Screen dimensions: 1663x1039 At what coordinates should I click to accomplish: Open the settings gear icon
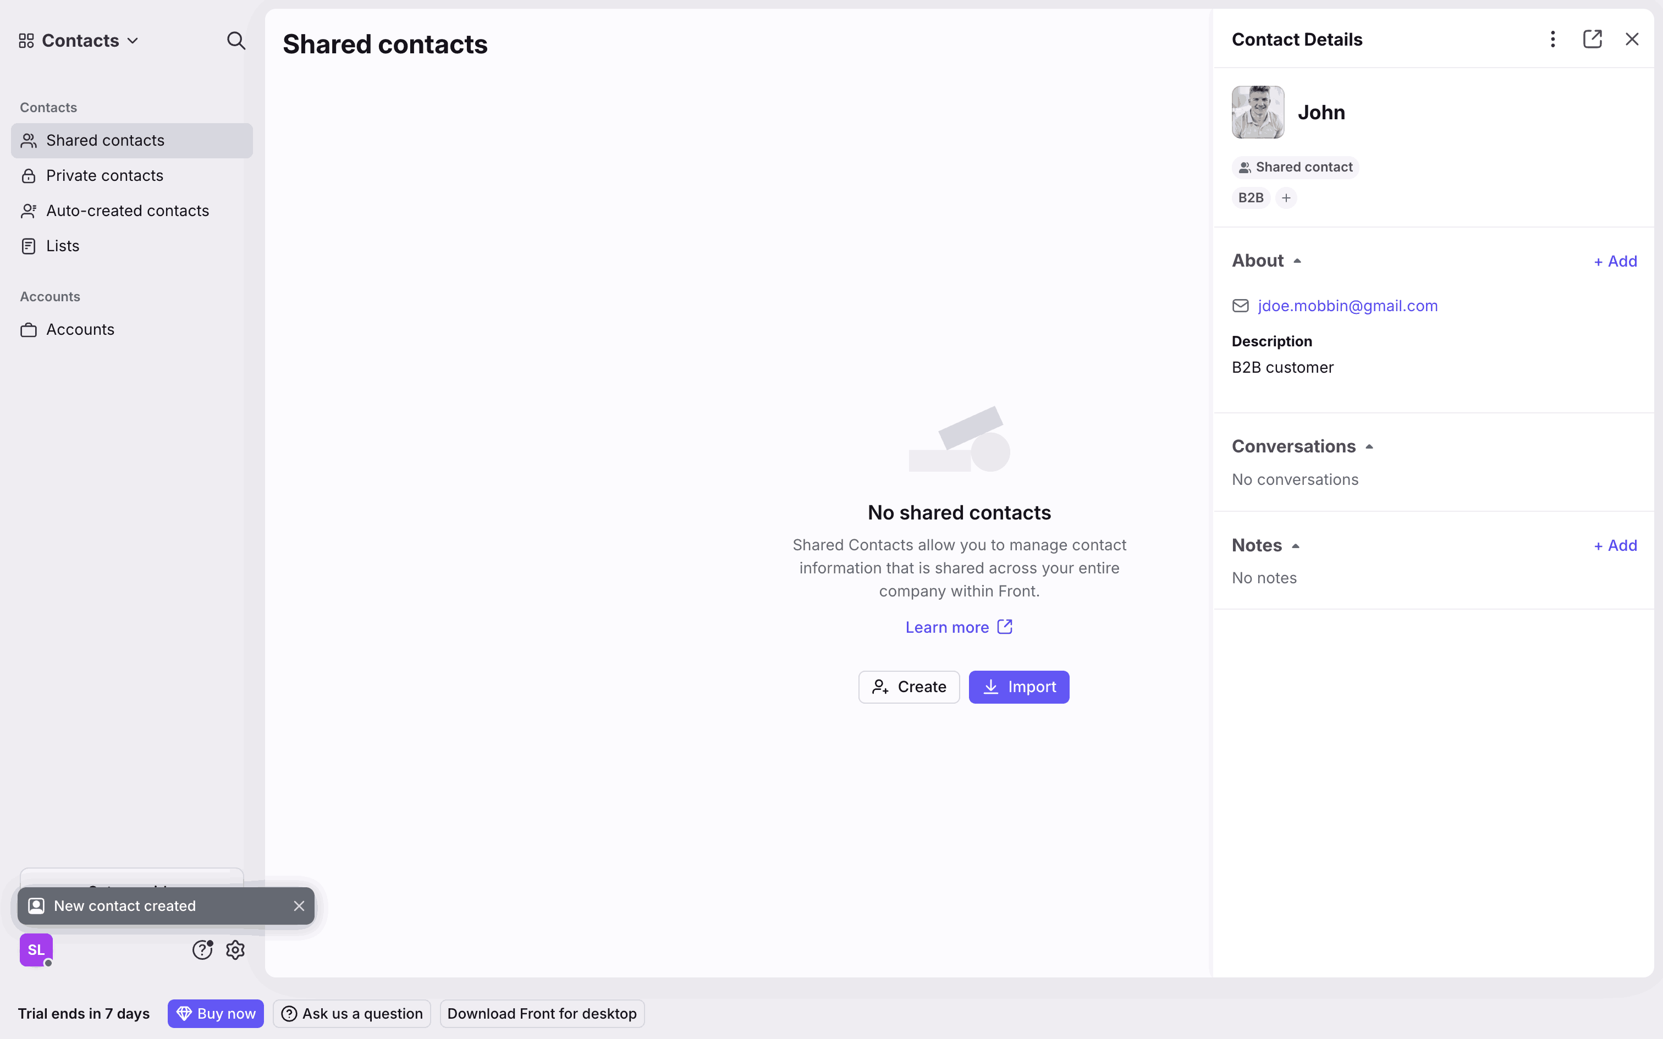[236, 950]
